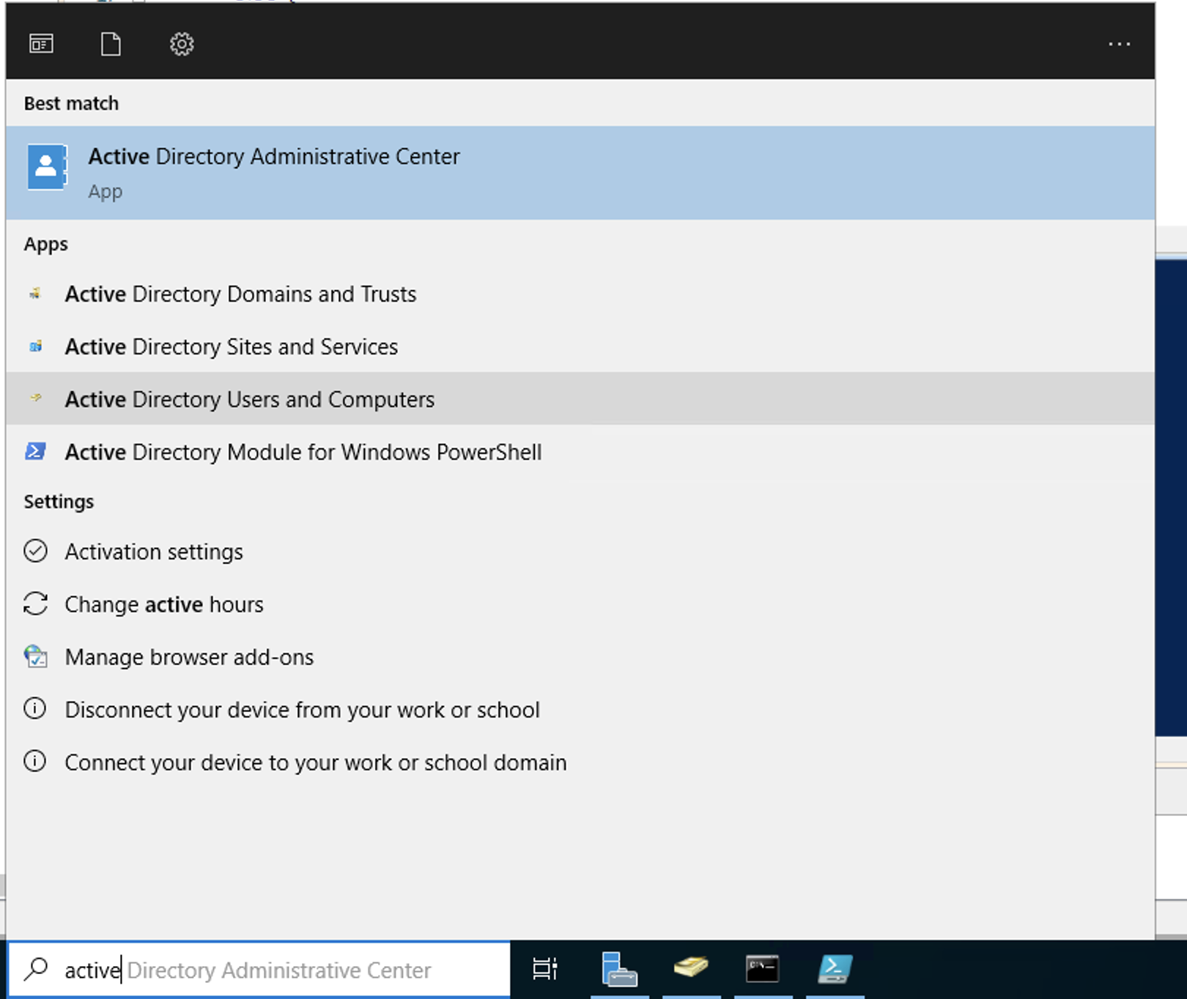
Task: Click the 'Settings' section heading
Action: coord(59,502)
